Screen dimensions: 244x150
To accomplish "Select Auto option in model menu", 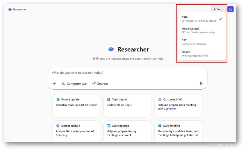I will (x=202, y=19).
